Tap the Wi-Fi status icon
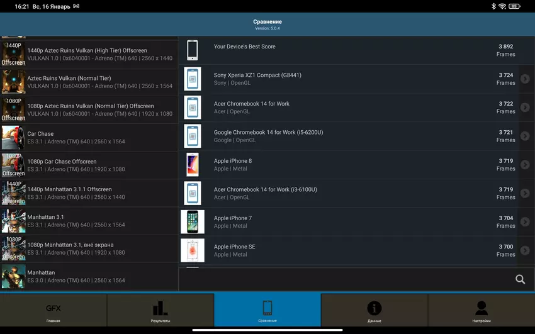Viewport: 535px width, 334px height. (502, 6)
